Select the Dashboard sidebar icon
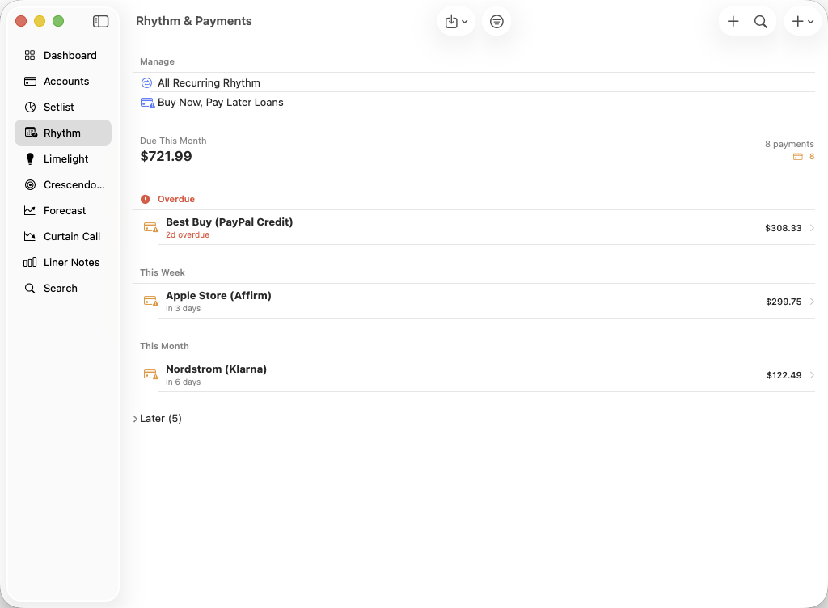Screen dimensions: 828x608 pos(31,55)
